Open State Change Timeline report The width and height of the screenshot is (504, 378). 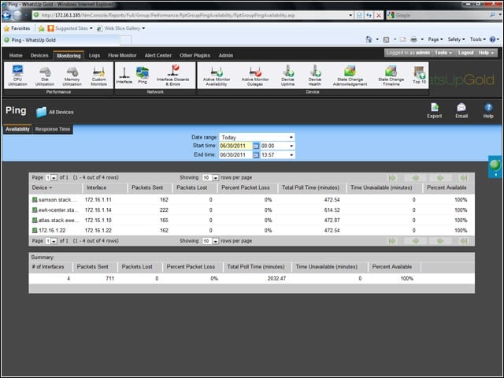click(x=391, y=76)
